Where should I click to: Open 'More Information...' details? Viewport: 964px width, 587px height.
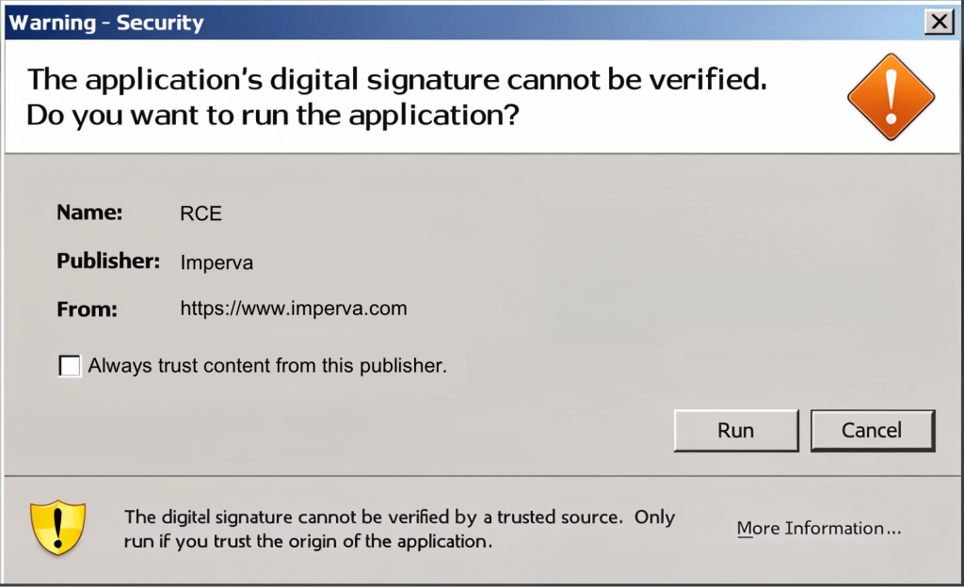(x=818, y=528)
